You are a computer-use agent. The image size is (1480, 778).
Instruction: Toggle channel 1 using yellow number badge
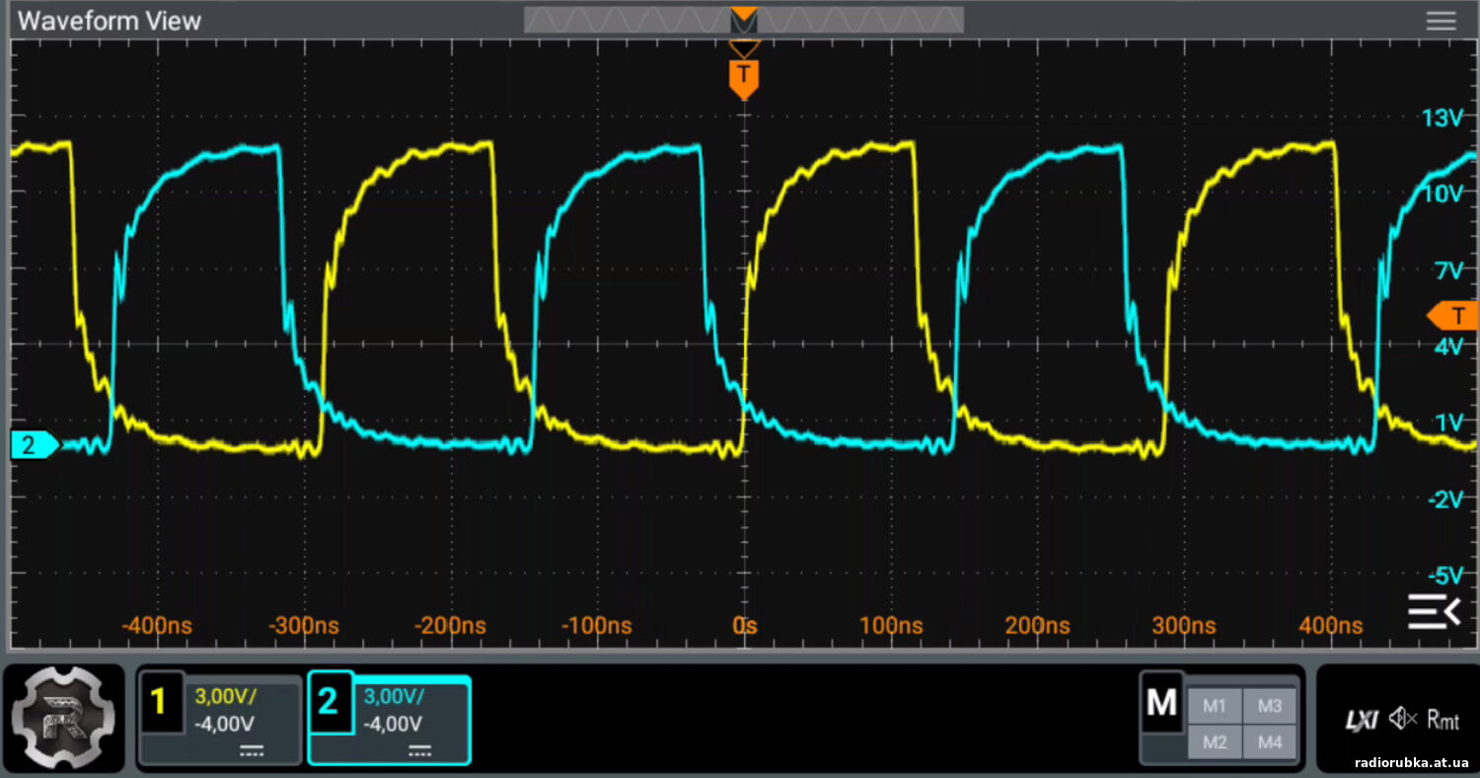[x=161, y=703]
